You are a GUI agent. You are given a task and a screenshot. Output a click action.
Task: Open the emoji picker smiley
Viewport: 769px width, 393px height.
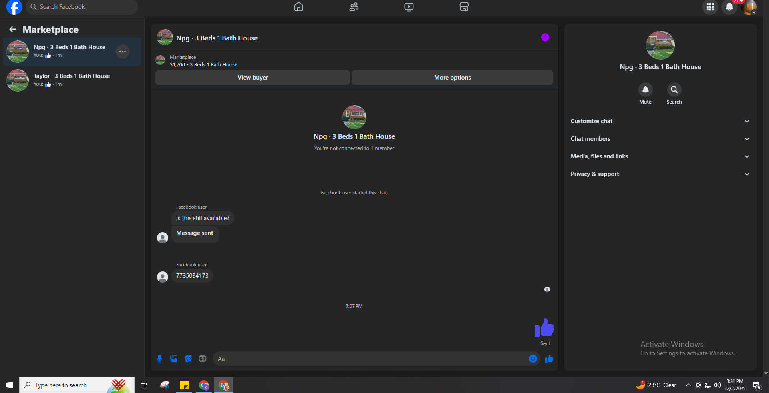[x=533, y=359]
